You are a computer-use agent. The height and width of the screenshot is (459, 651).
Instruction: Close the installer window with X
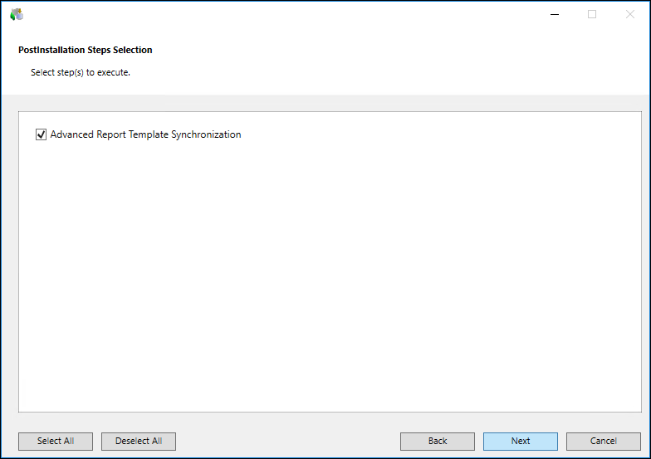coord(629,14)
